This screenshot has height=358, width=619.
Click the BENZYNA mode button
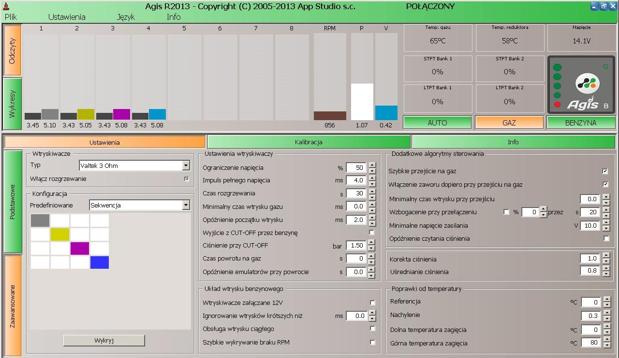tap(581, 123)
